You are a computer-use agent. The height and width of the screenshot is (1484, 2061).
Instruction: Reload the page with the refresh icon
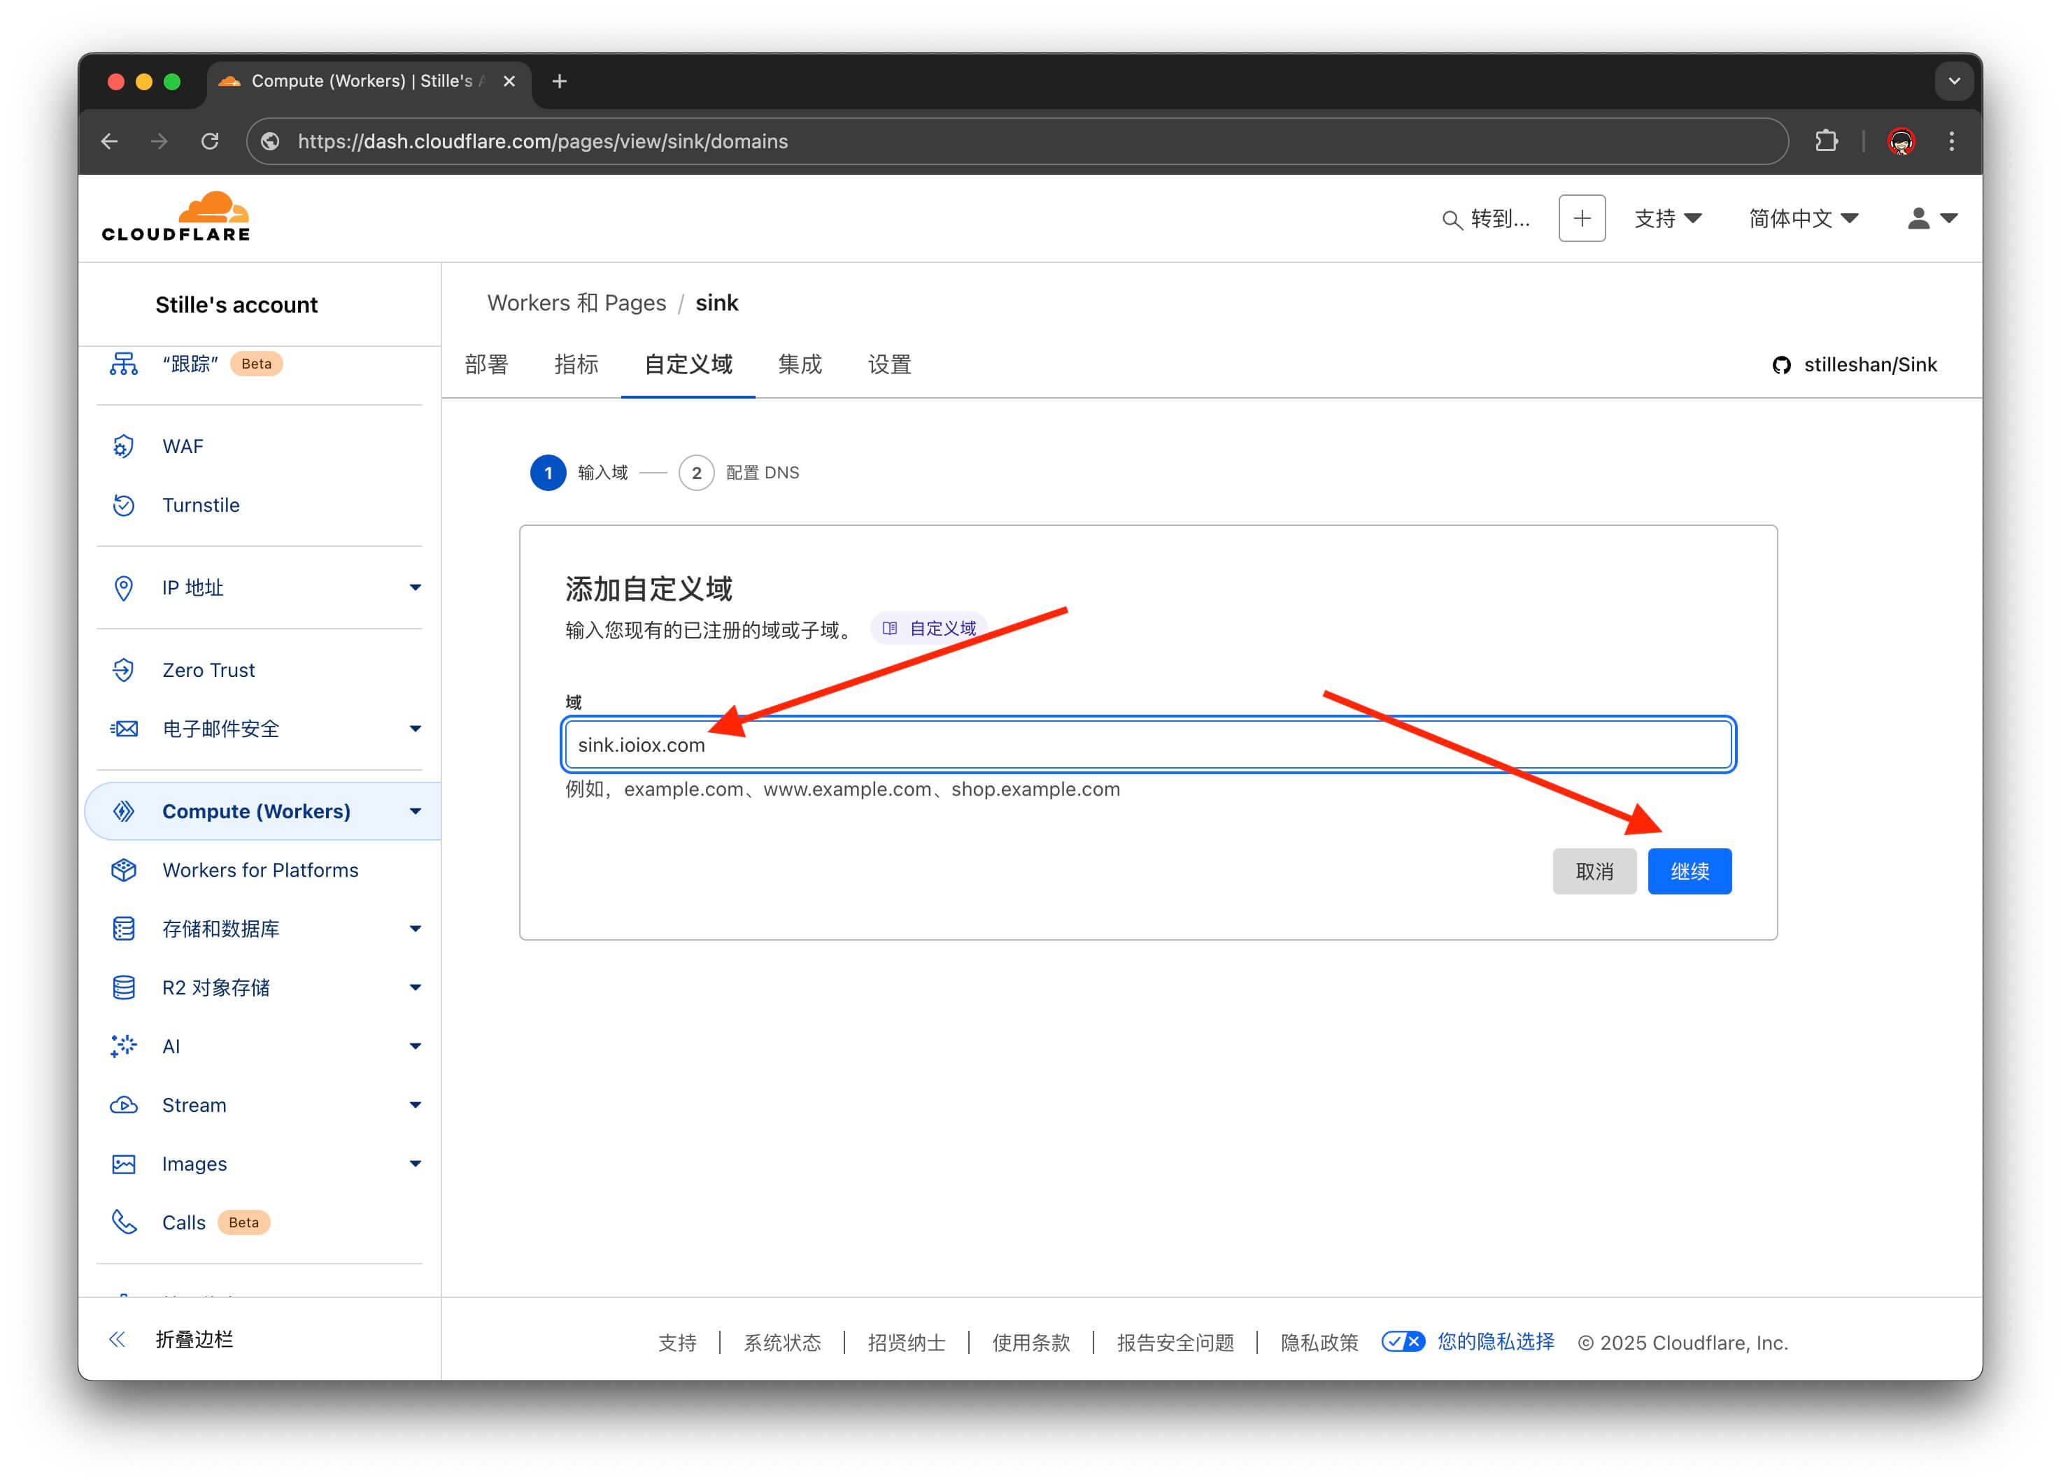point(210,141)
